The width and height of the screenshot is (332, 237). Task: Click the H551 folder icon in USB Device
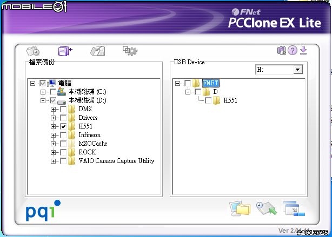point(217,100)
